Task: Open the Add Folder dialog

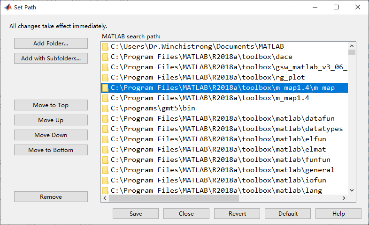Action: click(51, 44)
